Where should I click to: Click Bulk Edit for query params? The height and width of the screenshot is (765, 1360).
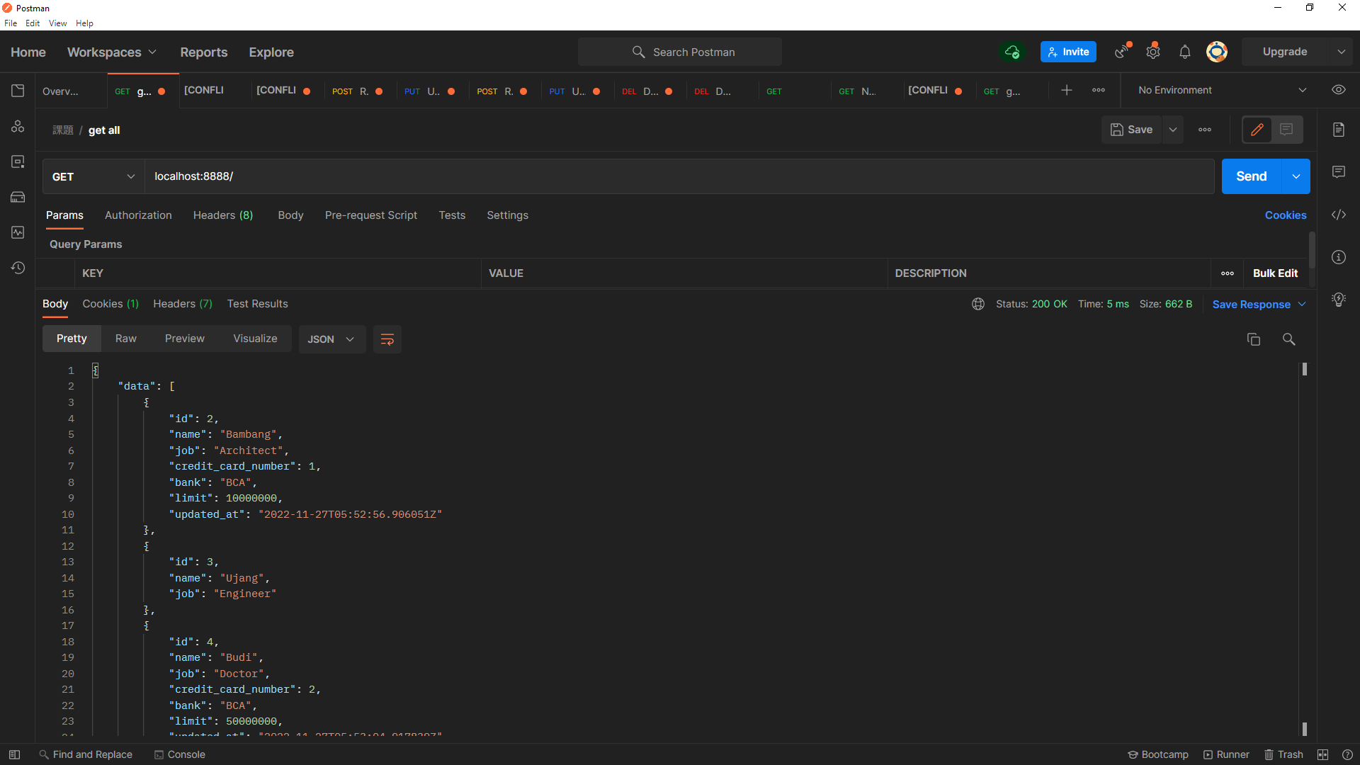pyautogui.click(x=1275, y=273)
